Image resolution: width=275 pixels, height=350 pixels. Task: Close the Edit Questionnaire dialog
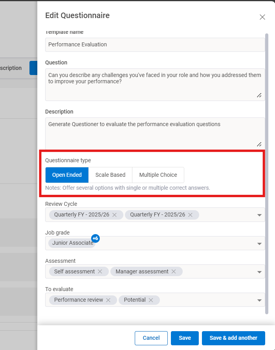click(262, 17)
